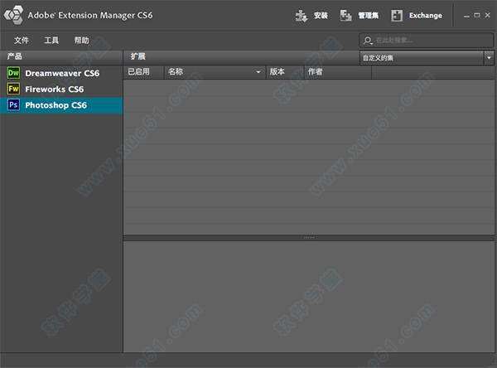Click the install (安装) puzzle icon
This screenshot has width=497, height=368.
pos(302,15)
